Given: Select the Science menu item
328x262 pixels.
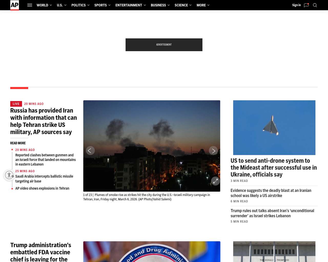Looking at the screenshot, I should tap(181, 5).
